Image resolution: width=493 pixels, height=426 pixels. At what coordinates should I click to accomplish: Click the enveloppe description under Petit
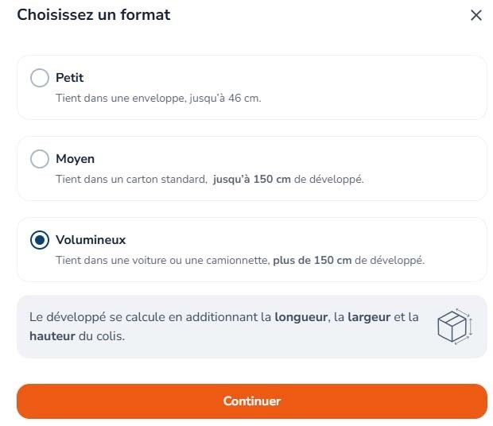pos(158,98)
